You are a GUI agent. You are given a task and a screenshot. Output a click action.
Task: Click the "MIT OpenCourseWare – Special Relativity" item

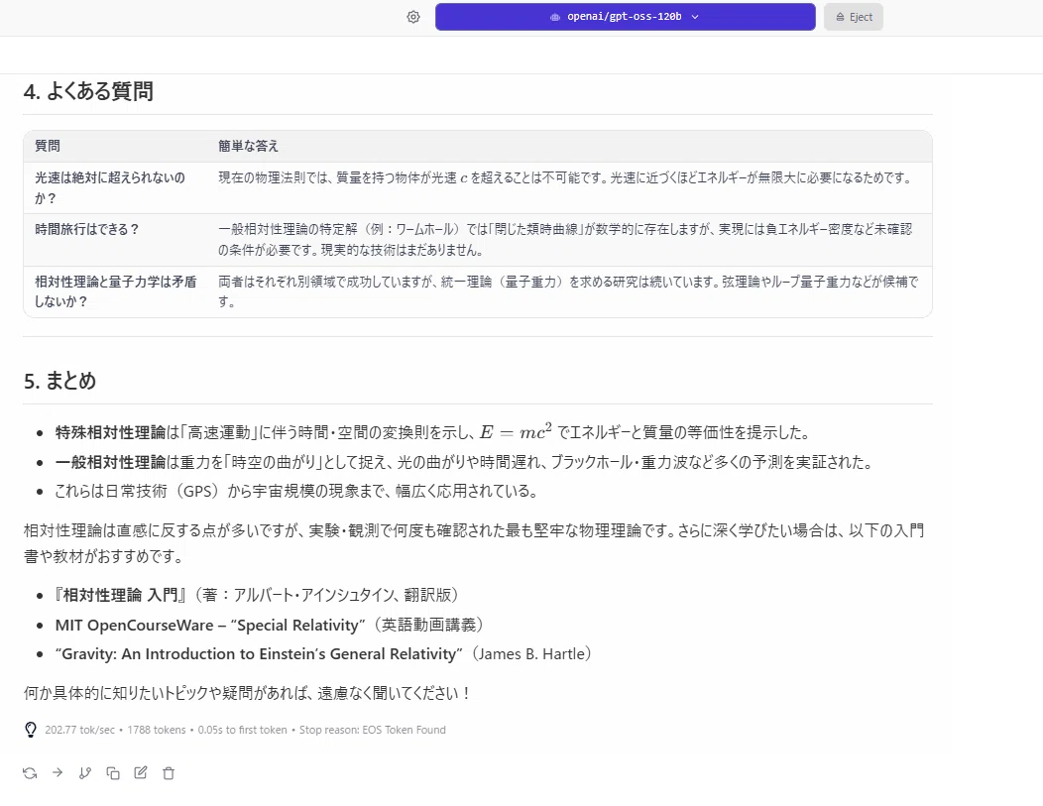pyautogui.click(x=269, y=626)
